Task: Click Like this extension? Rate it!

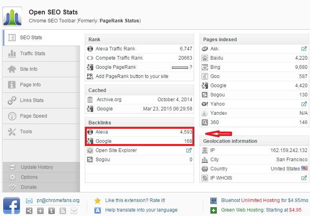Action: pos(135,200)
